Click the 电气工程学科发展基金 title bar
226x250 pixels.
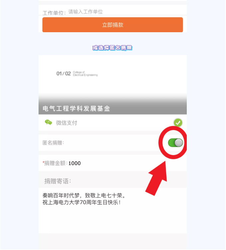point(113,109)
